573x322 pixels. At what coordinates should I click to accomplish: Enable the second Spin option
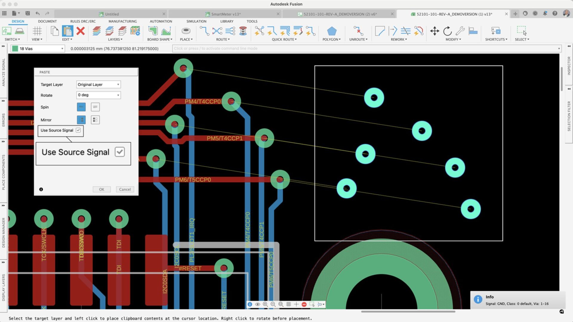click(x=95, y=107)
